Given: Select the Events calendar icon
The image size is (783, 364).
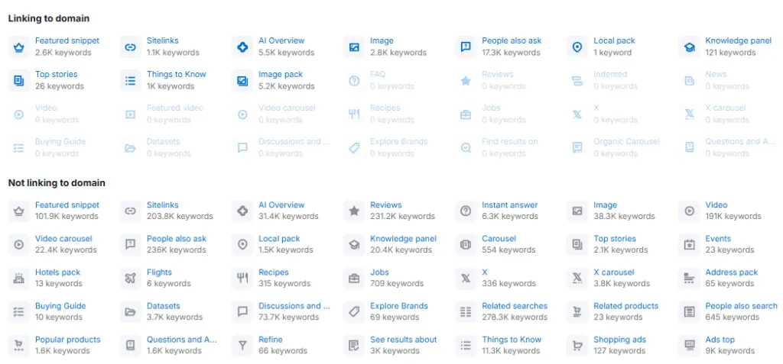Looking at the screenshot, I should (689, 245).
